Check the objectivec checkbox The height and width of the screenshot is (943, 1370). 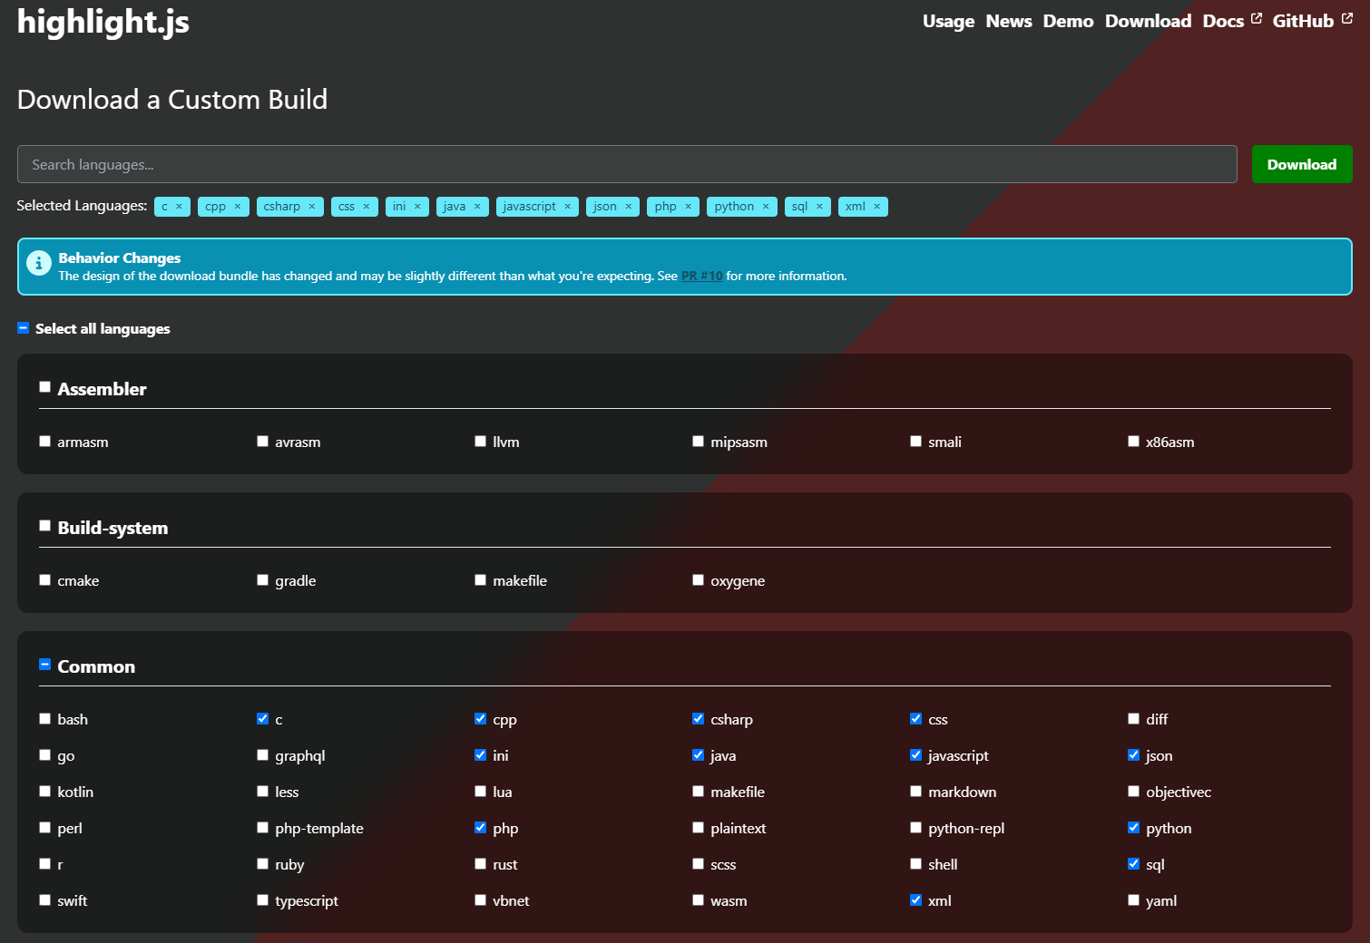tap(1133, 792)
